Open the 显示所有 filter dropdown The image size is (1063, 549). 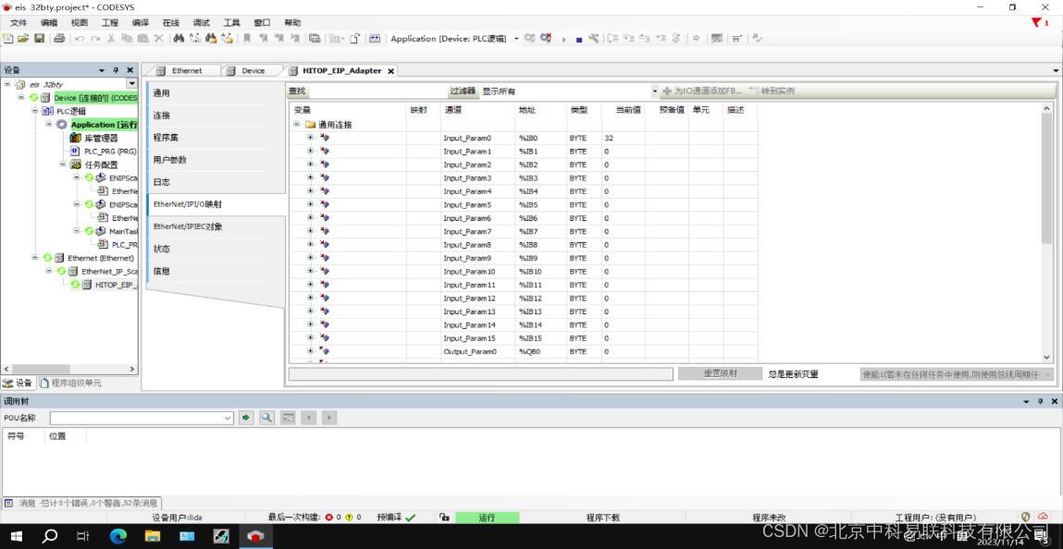click(655, 91)
